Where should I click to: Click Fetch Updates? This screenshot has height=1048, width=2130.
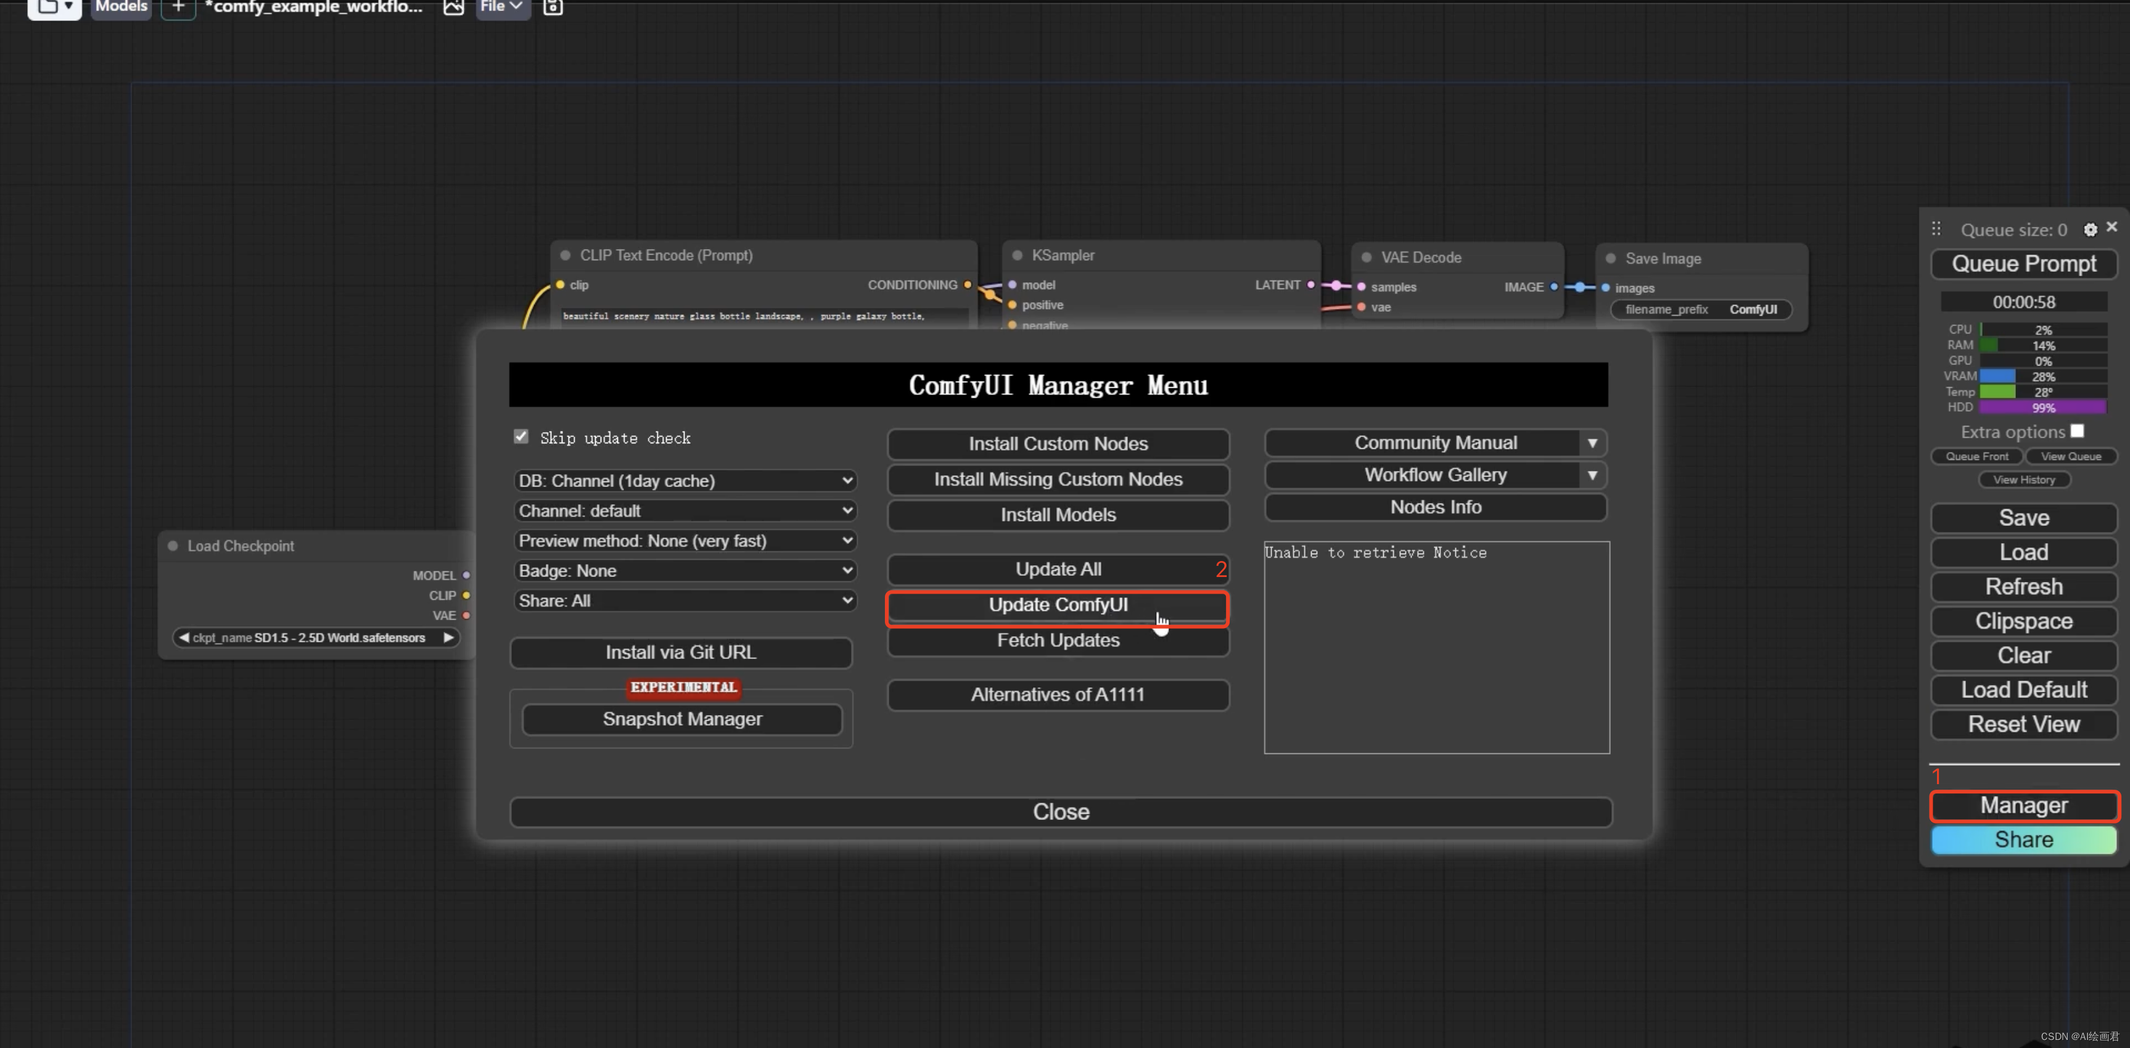1058,641
